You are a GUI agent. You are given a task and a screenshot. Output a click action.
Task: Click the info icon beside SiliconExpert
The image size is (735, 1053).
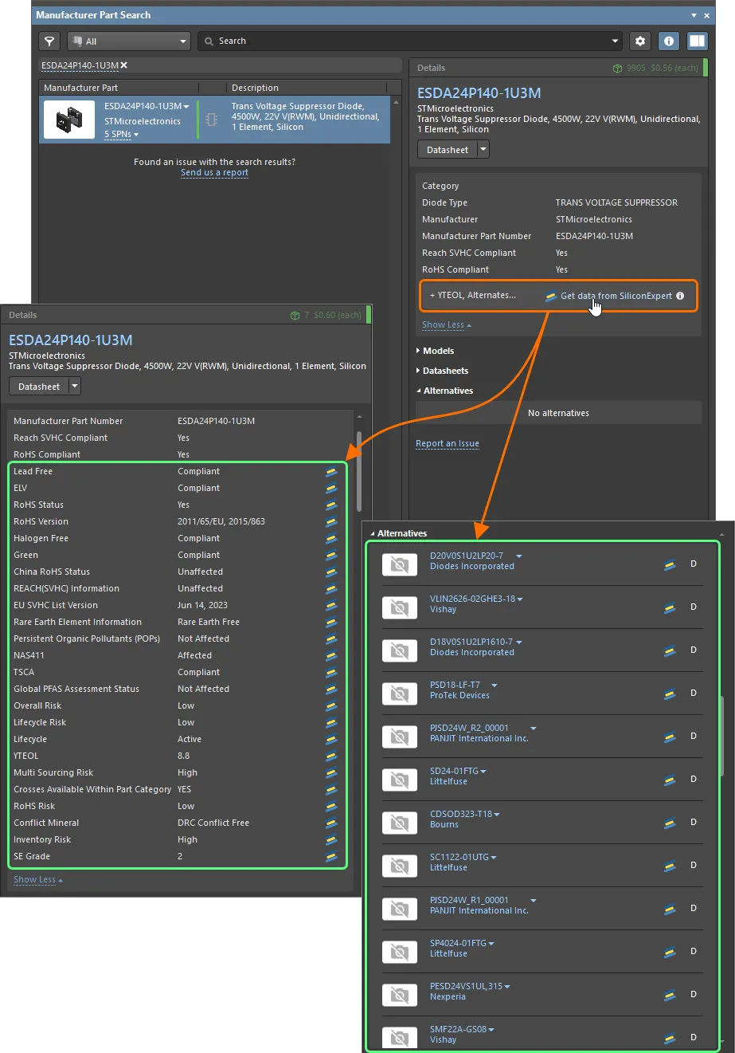[680, 296]
